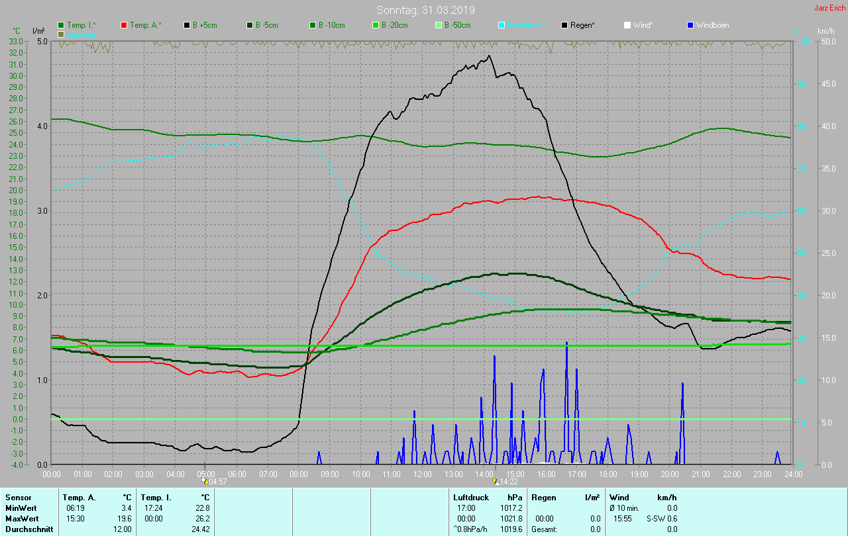Select the 'B +5cm' legend label
848x536 pixels.
(205, 25)
